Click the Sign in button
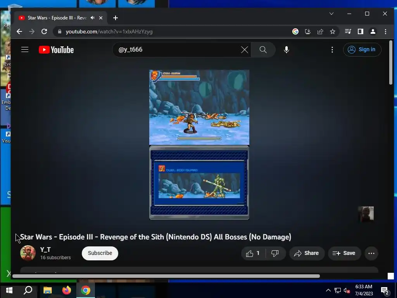 362,49
